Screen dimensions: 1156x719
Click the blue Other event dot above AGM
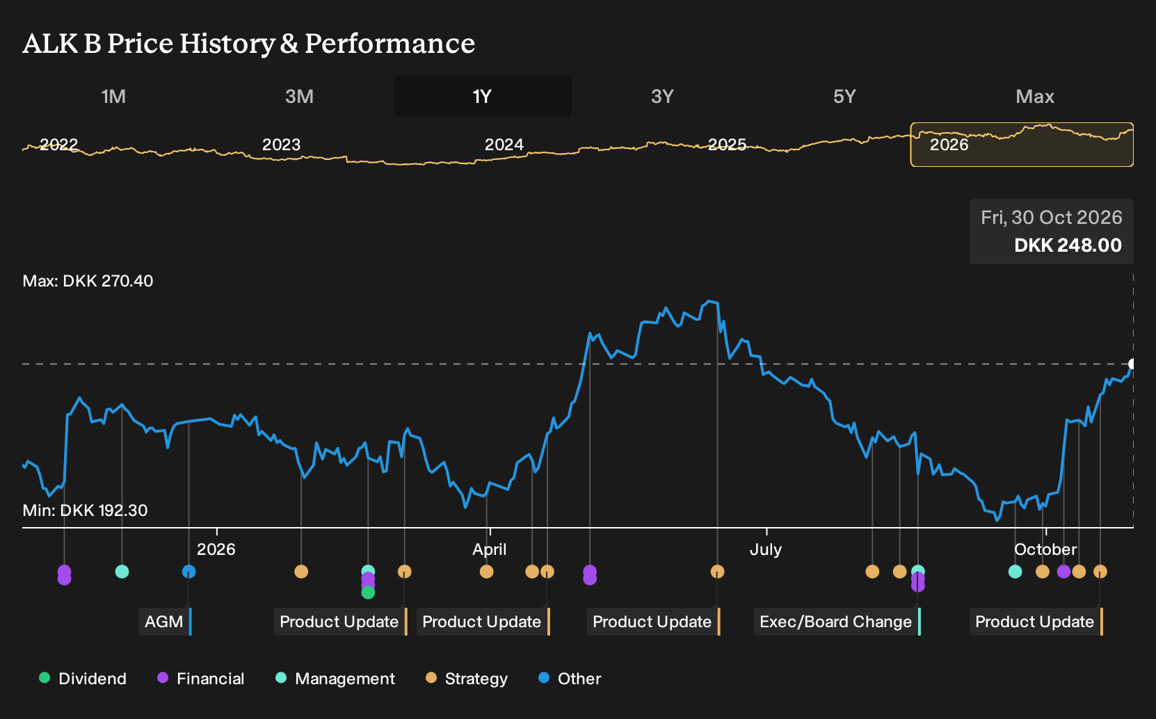188,572
